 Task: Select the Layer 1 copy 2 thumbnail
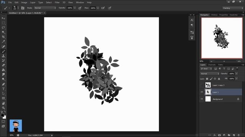pyautogui.click(x=208, y=85)
